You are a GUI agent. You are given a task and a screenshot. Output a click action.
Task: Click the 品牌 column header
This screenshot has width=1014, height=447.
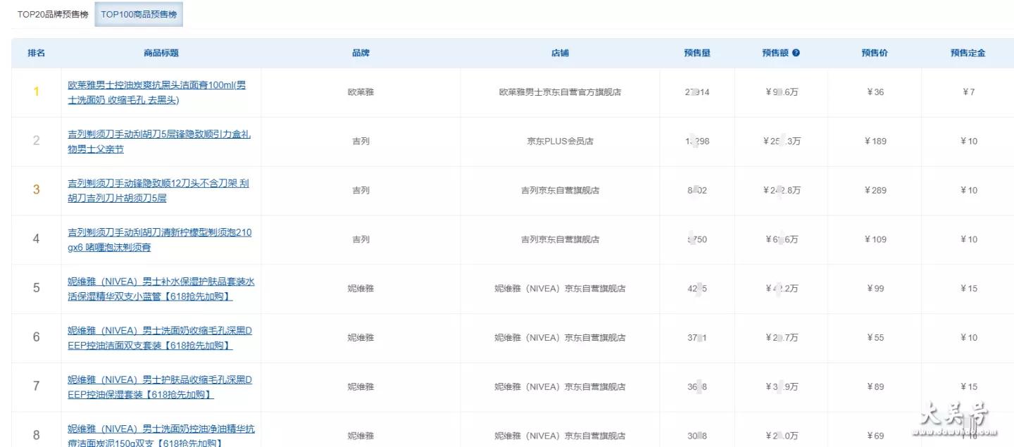pyautogui.click(x=361, y=53)
